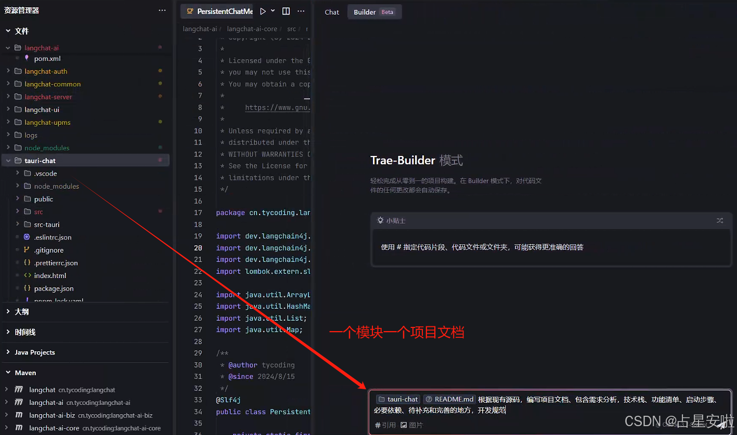Click the langchat-ai breadcrumb segment
Image resolution: width=737 pixels, height=435 pixels.
(200, 29)
